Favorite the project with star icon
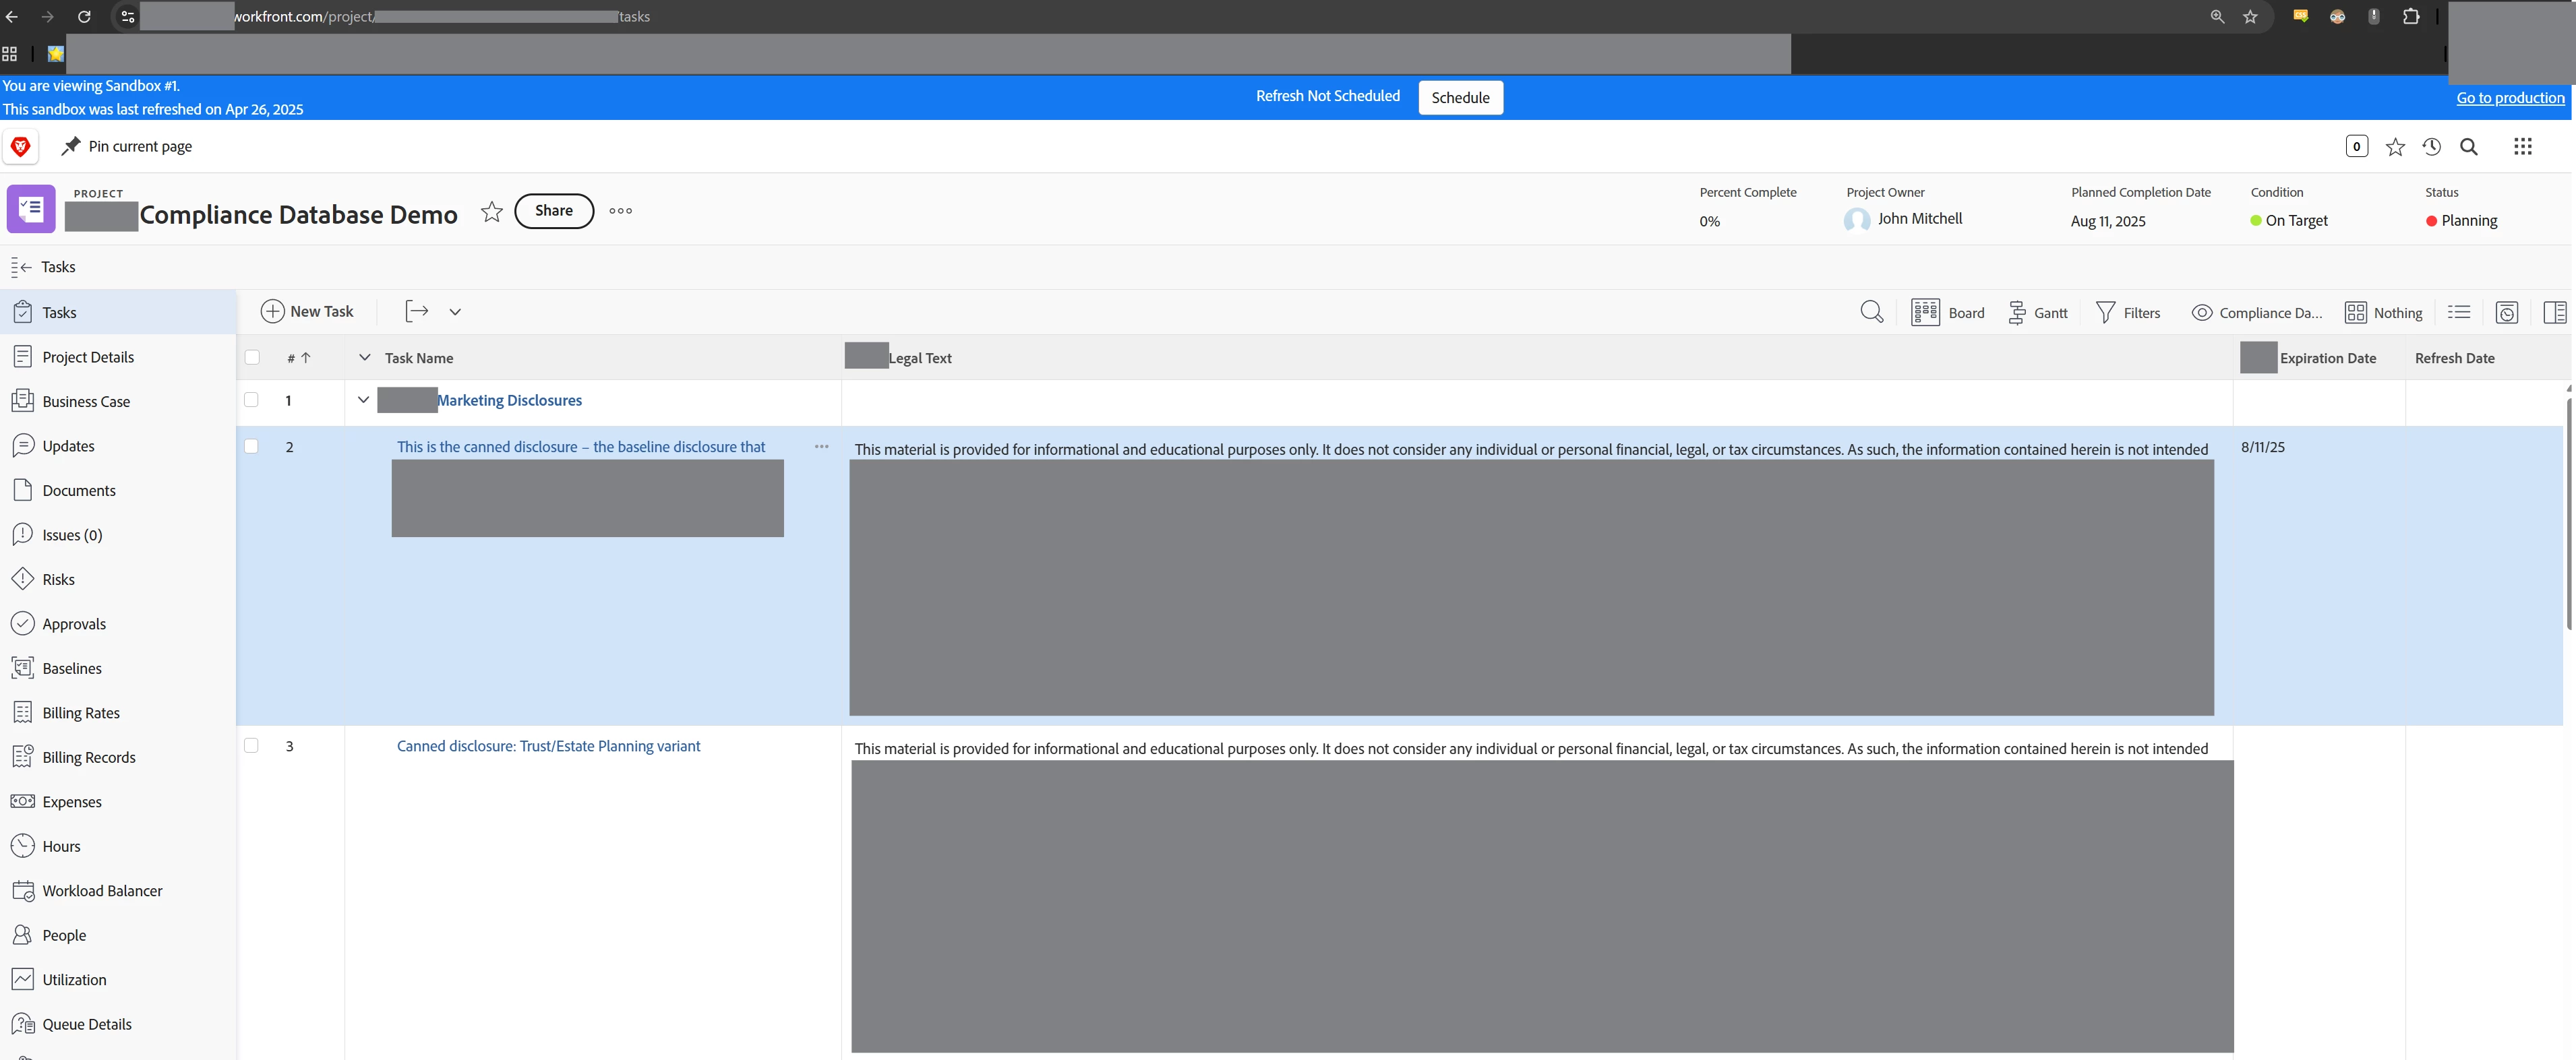This screenshot has width=2576, height=1060. coord(491,211)
